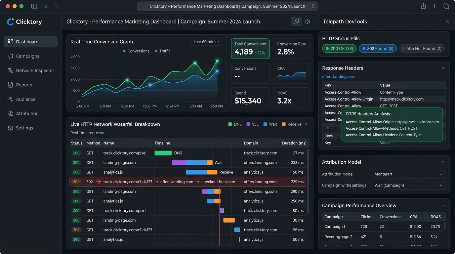This screenshot has width=455, height=254.
Task: Click the Attribution sidebar icon
Action: coord(10,113)
